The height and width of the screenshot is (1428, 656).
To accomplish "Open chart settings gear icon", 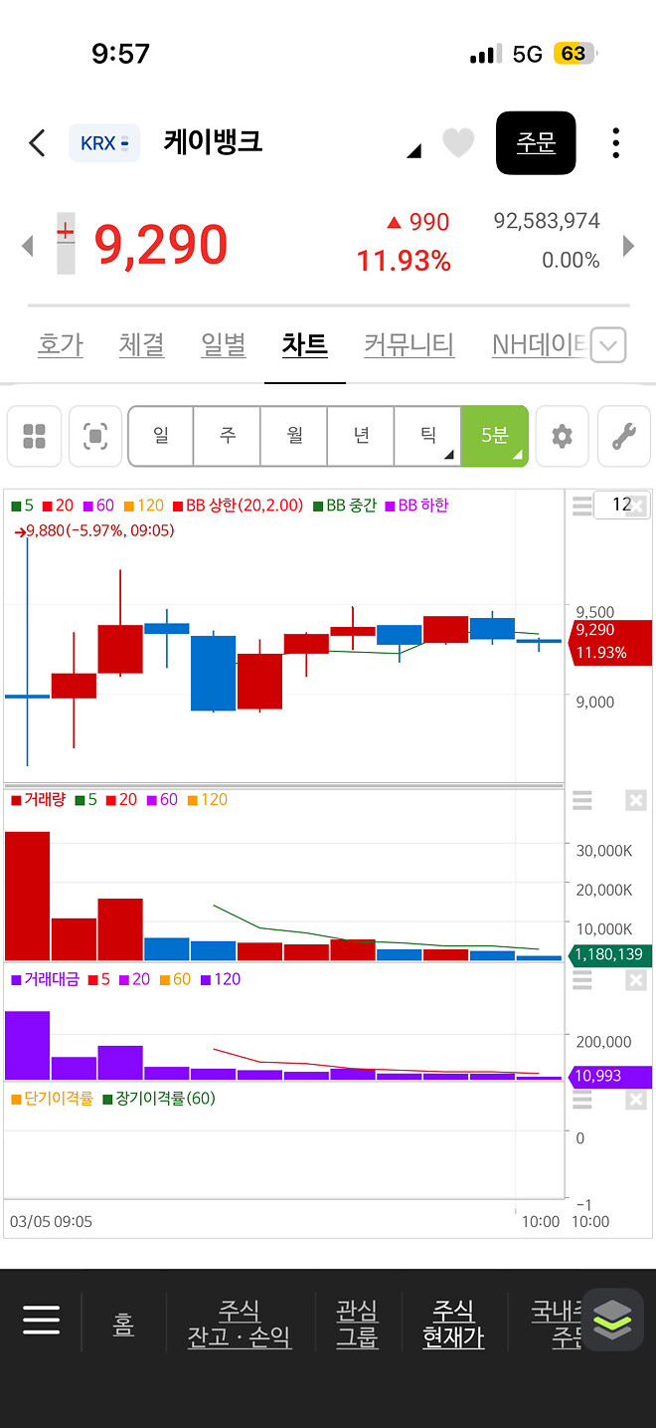I will point(562,436).
